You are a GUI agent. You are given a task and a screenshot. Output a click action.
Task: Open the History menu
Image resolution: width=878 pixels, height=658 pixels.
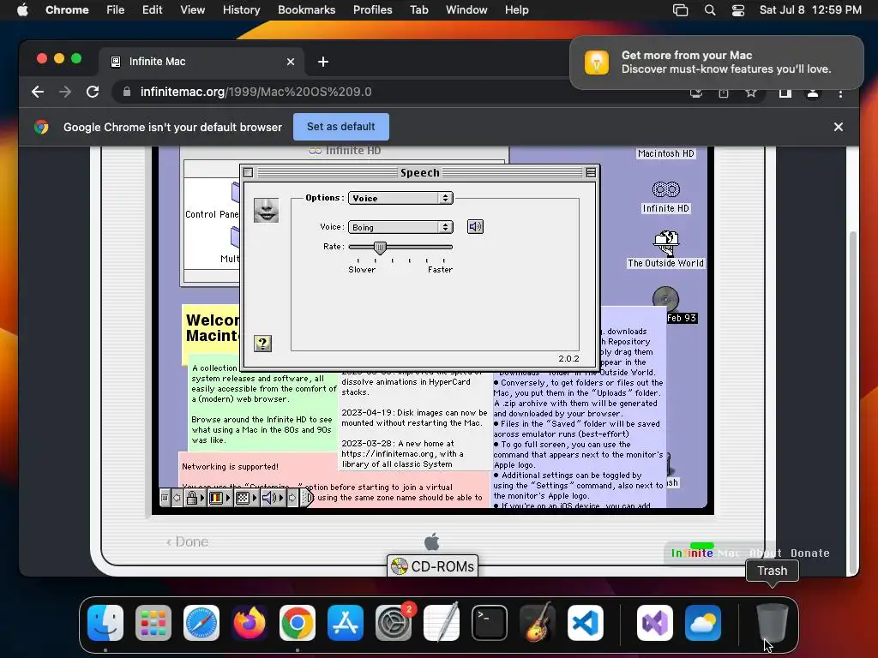[x=241, y=10]
